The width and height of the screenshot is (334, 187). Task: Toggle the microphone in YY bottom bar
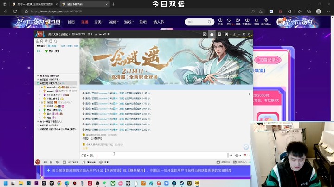51,162
